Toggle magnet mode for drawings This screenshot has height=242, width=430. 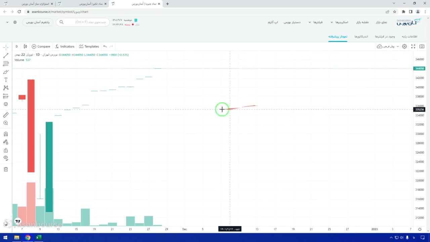tap(6, 134)
